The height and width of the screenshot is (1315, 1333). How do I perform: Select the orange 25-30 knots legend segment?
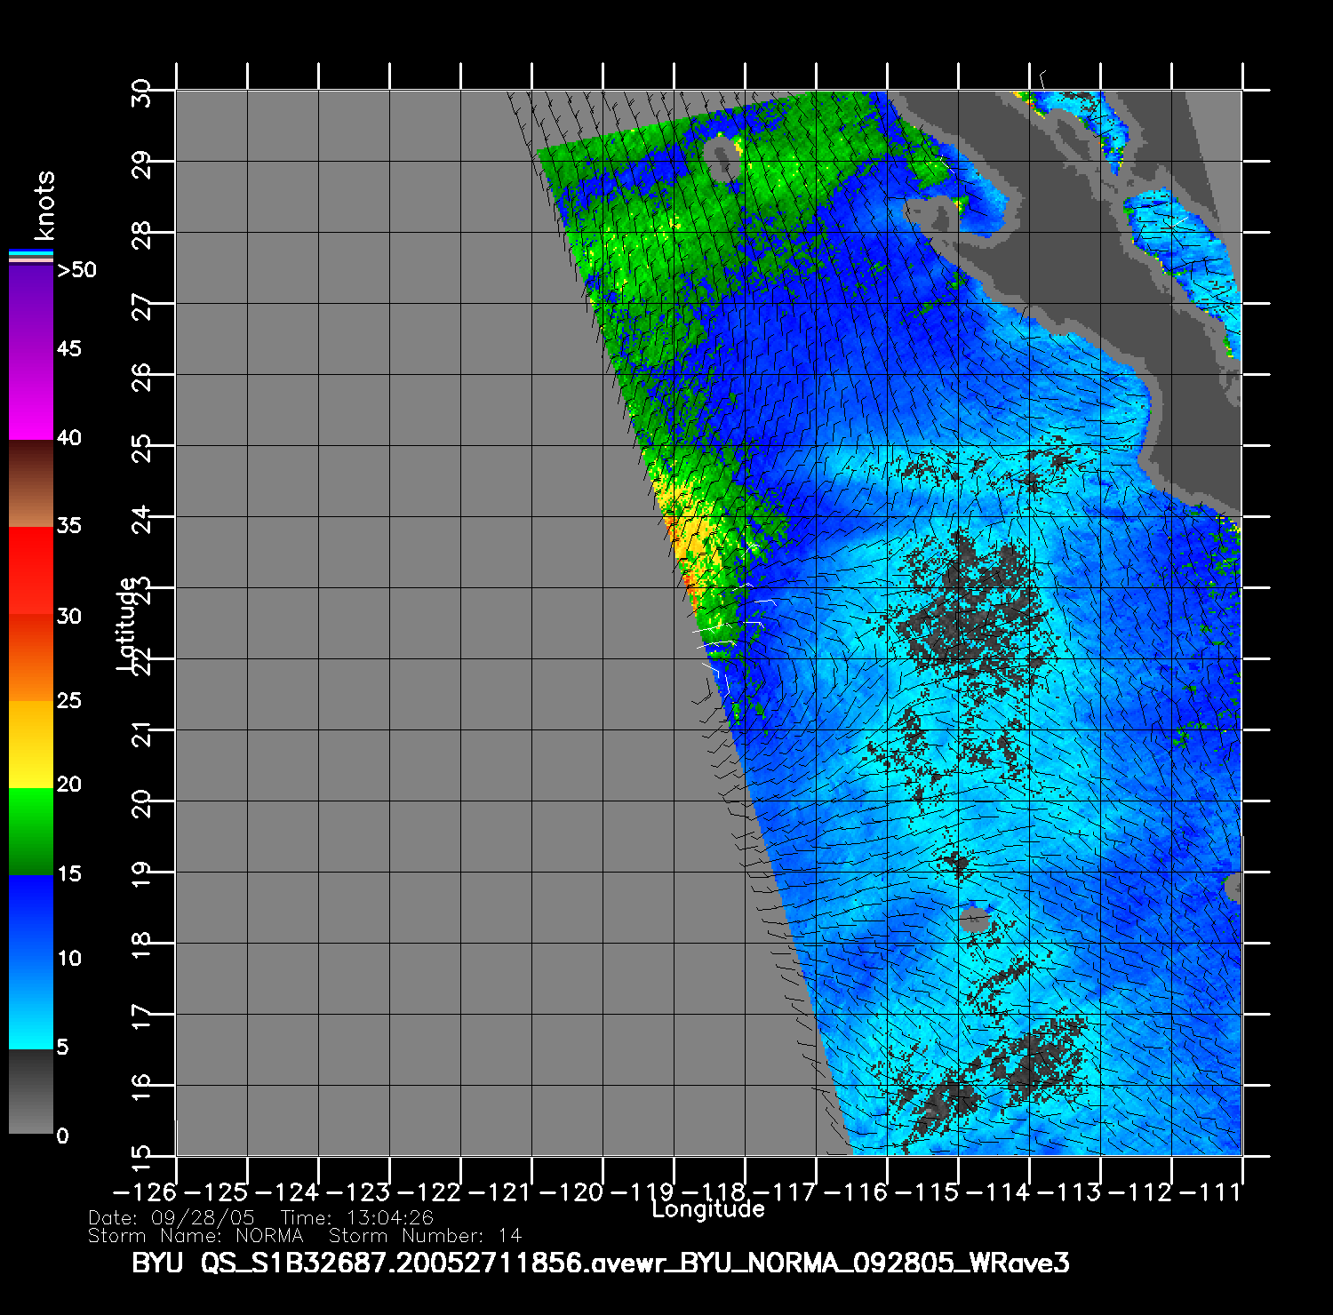[x=30, y=657]
